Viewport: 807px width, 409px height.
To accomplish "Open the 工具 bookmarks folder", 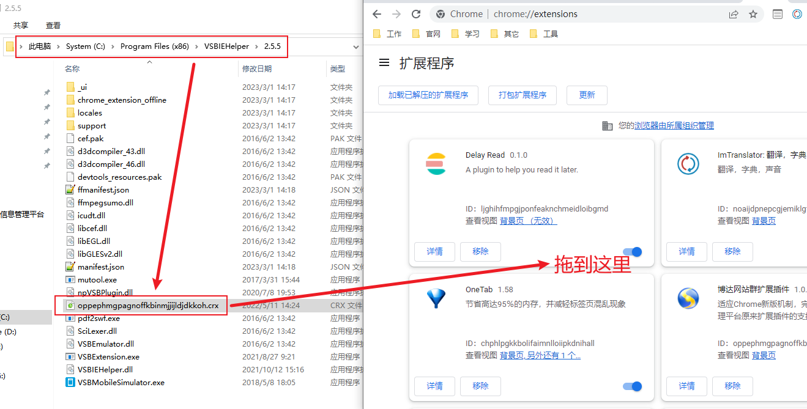I will point(545,34).
